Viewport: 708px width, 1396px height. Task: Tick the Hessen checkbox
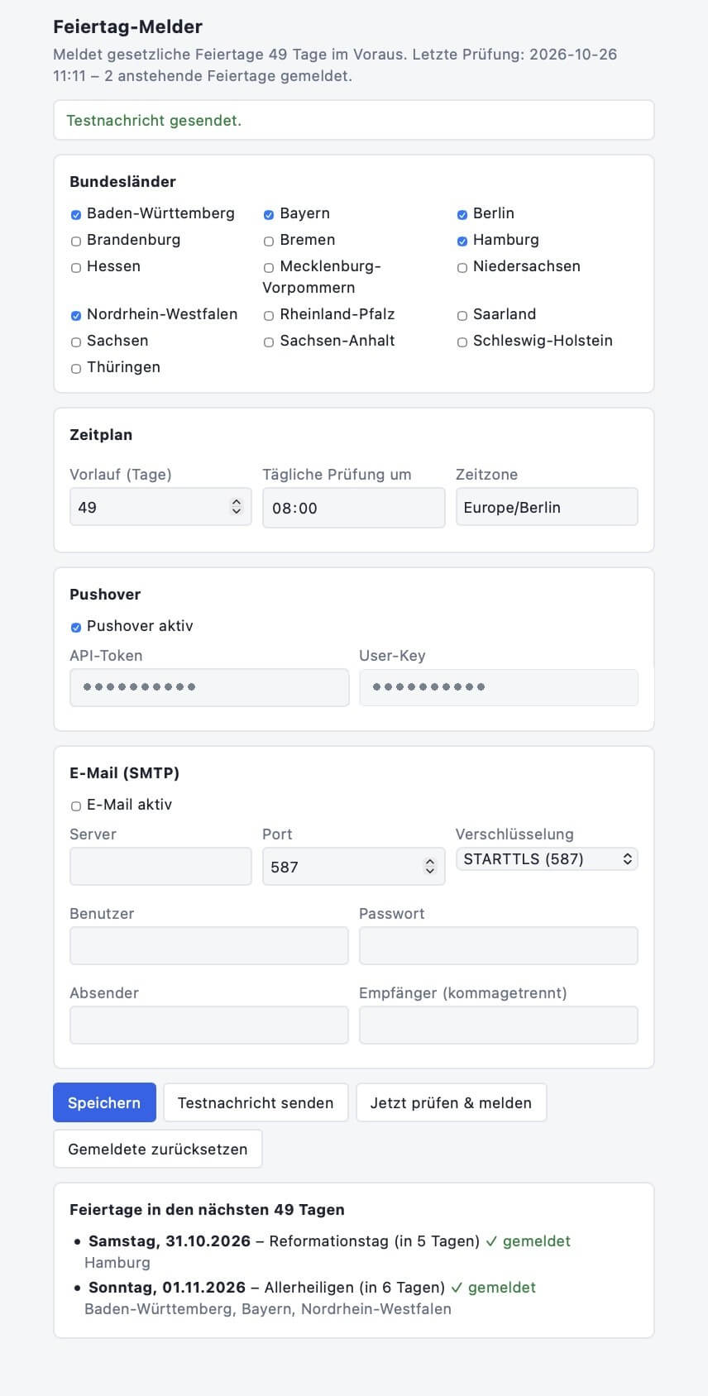coord(76,268)
